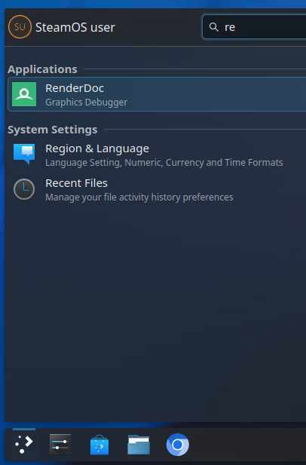The width and height of the screenshot is (306, 465).
Task: Launch Discover software store from taskbar
Action: [x=99, y=445]
